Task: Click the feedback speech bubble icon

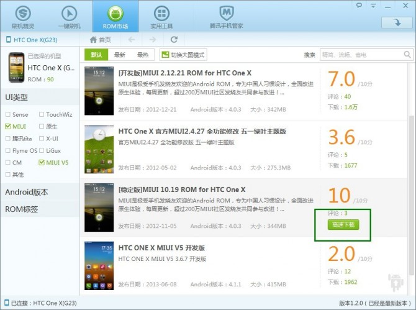Action: tap(359, 5)
